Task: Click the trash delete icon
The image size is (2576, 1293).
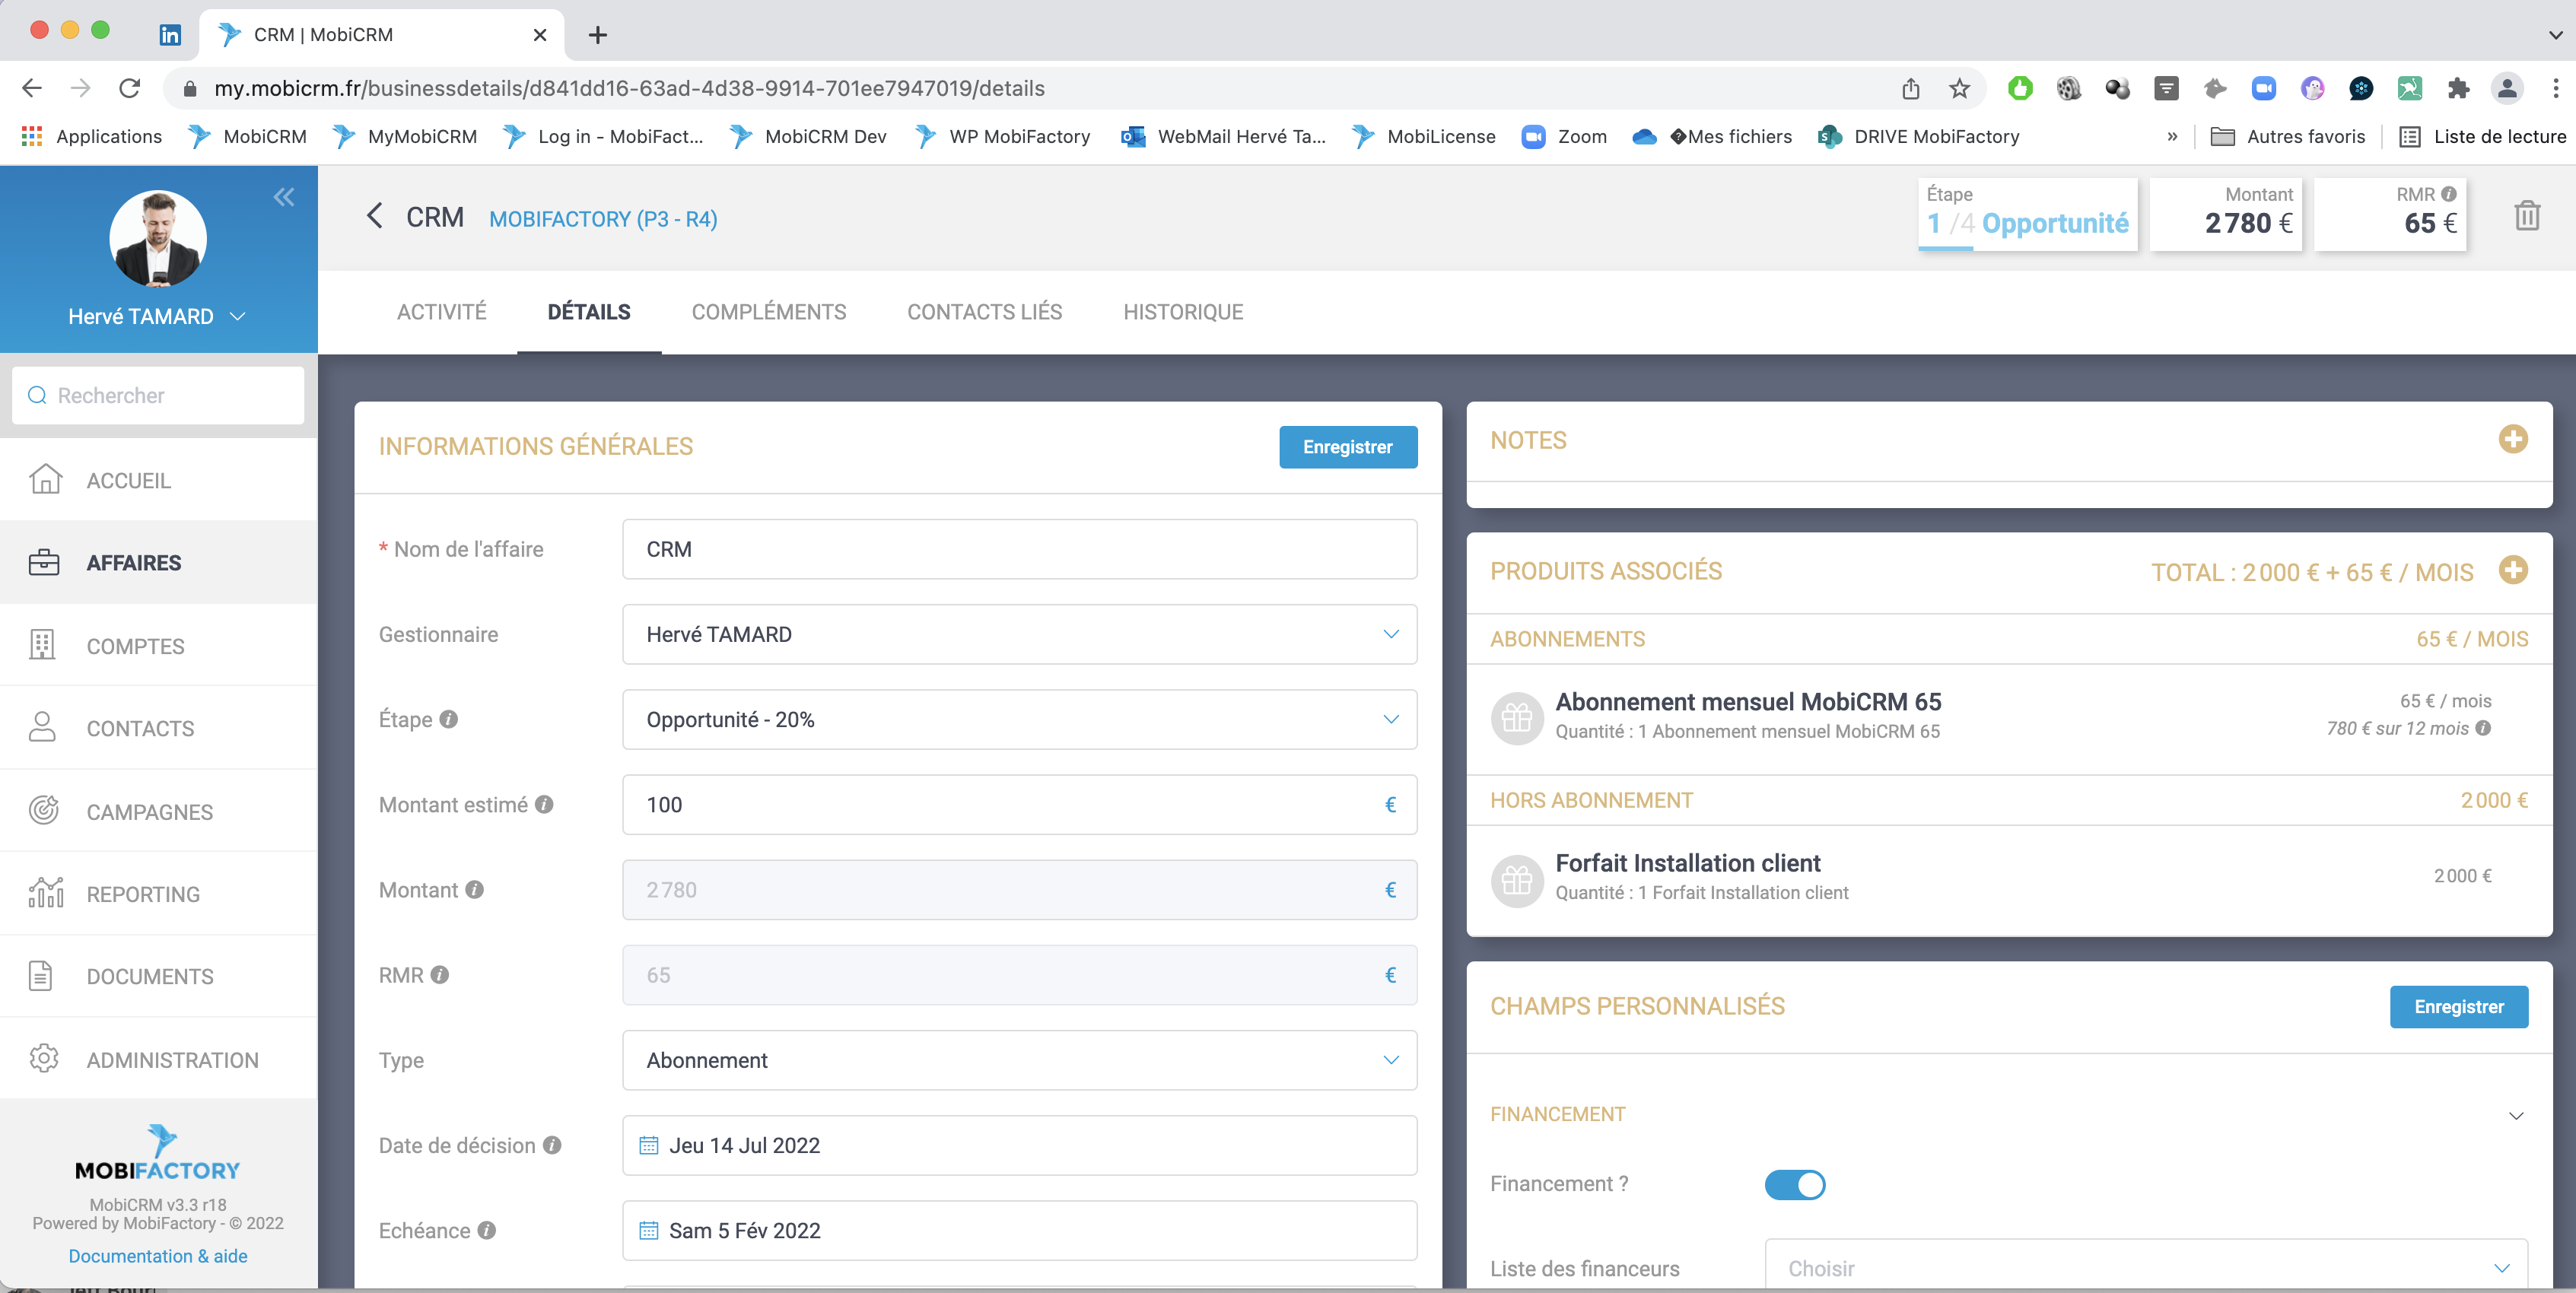Action: [2526, 216]
